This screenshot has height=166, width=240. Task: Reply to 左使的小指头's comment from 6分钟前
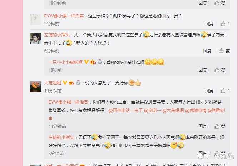tap(207, 51)
